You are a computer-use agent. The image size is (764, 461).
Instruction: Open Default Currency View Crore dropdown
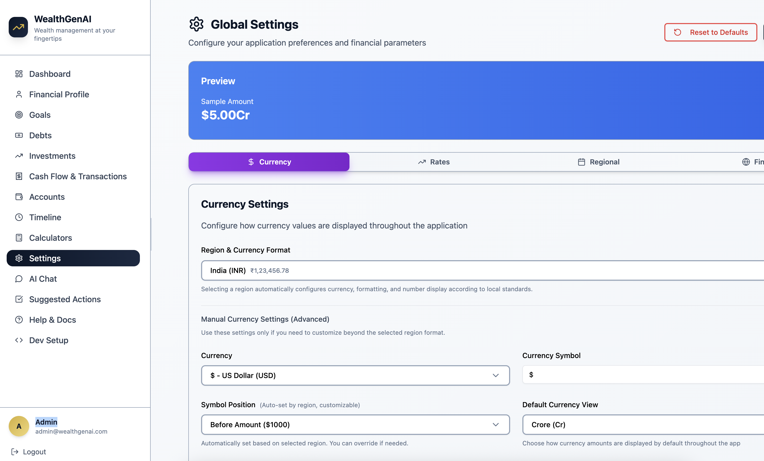[642, 425]
